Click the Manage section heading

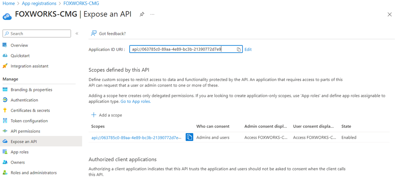10,79
